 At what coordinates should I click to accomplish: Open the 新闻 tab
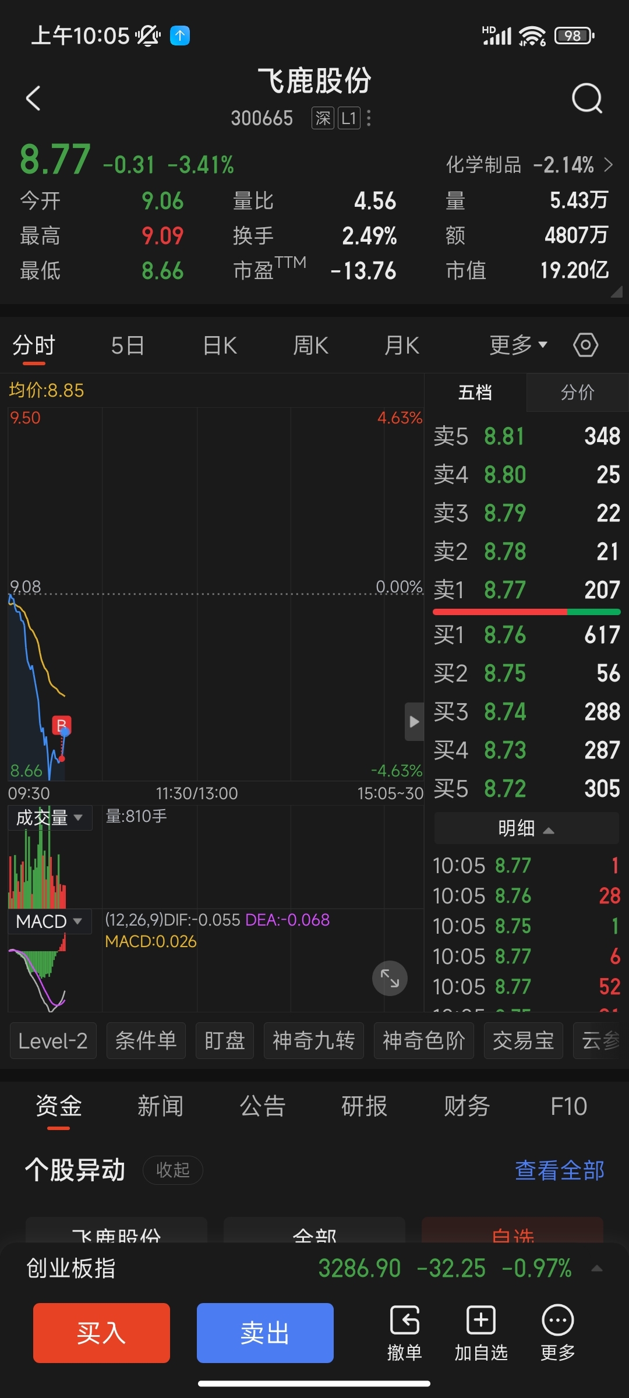161,1106
